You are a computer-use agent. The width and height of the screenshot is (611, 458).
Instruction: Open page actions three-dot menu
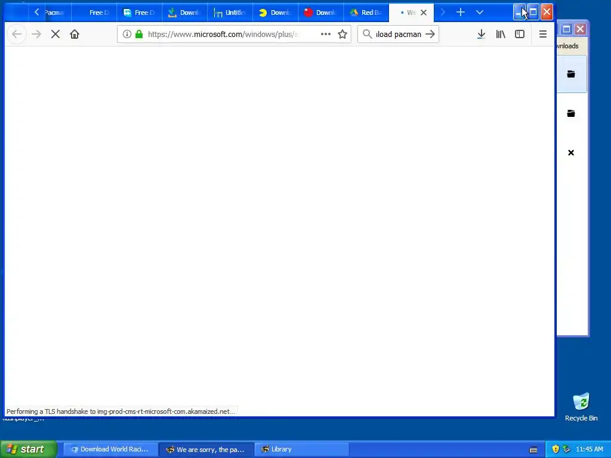click(x=326, y=34)
